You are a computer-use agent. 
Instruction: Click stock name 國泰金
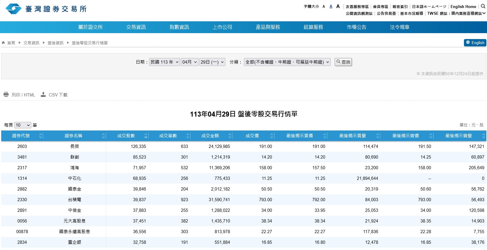click(75, 189)
